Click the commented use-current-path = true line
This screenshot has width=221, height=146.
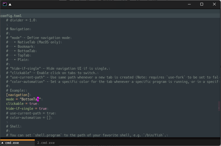click(30, 113)
